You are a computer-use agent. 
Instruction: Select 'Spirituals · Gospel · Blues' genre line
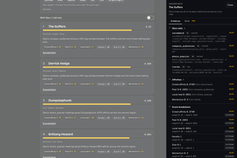[x=54, y=34]
